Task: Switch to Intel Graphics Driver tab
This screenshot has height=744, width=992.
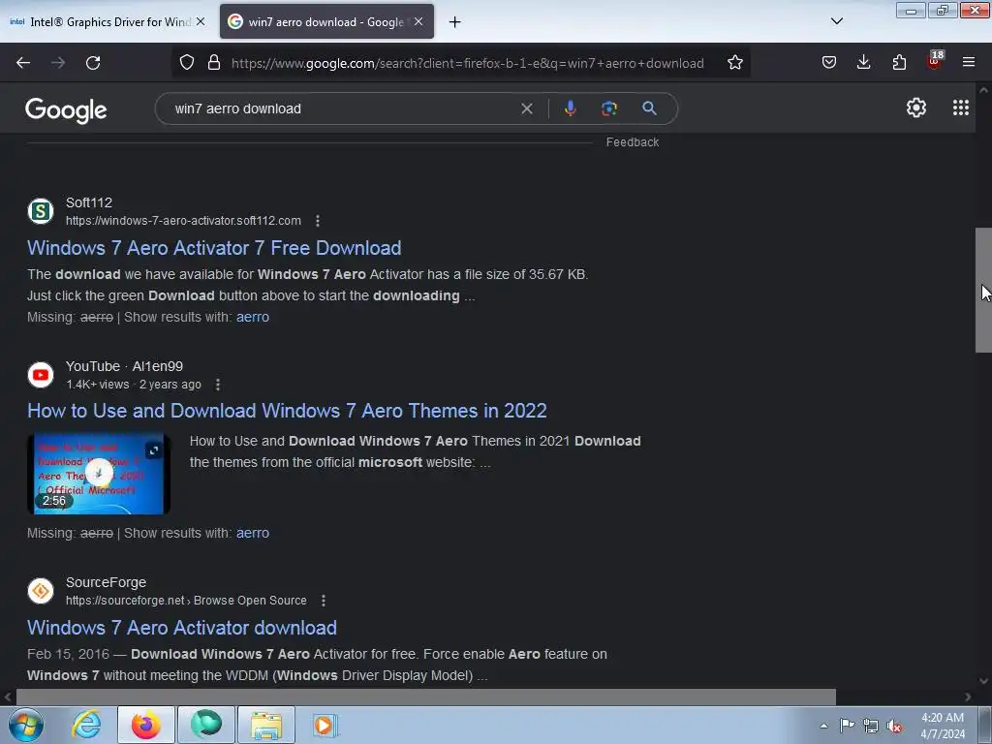Action: (108, 22)
